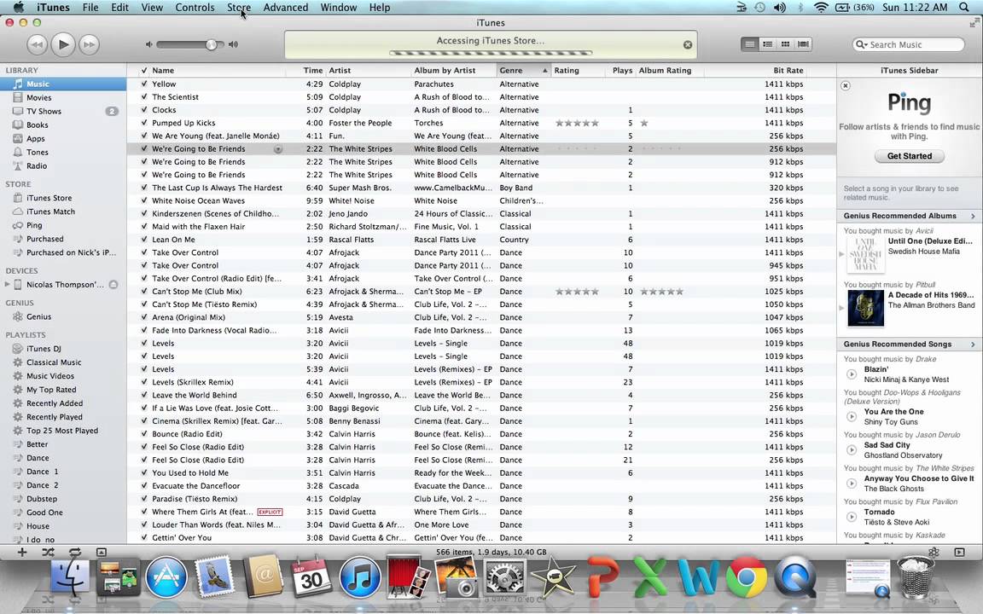Click Get Started for Ping
The width and height of the screenshot is (983, 614).
click(909, 156)
